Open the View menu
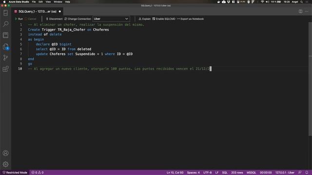 (x=48, y=2)
